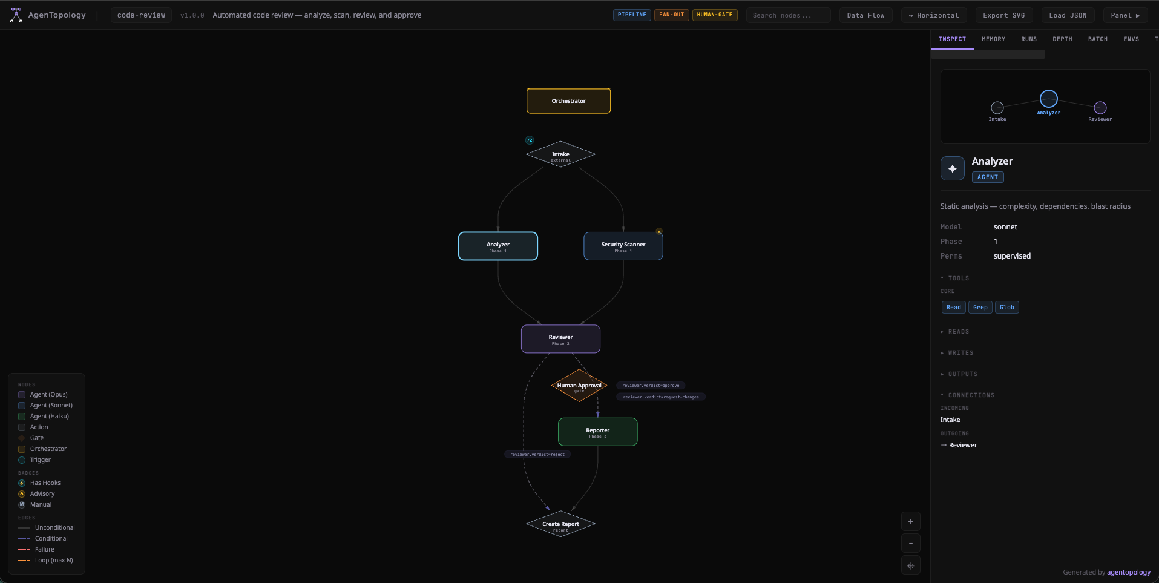This screenshot has height=583, width=1159.
Task: Toggle Horizontal layout direction
Action: point(934,15)
